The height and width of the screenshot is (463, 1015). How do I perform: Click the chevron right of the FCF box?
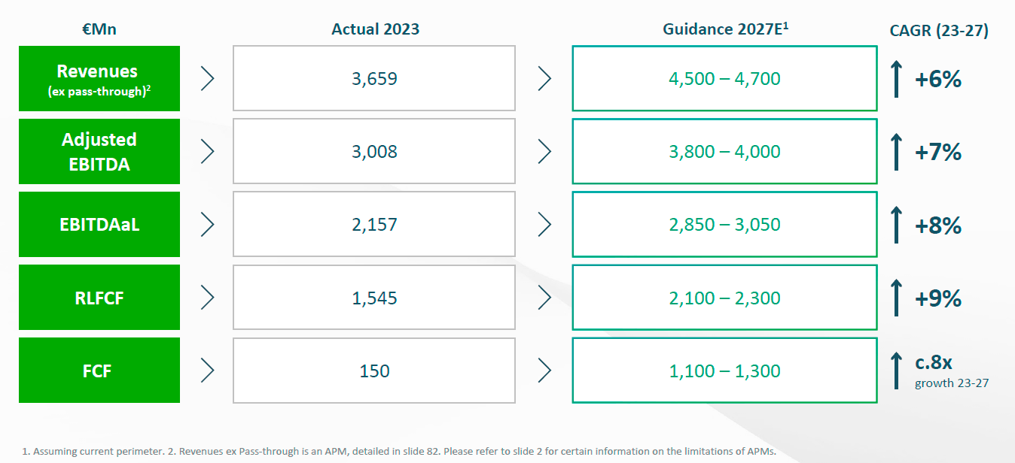[x=208, y=371]
